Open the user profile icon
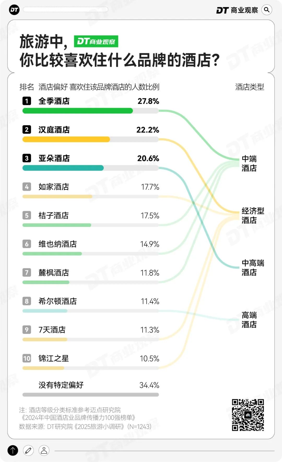The height and width of the screenshot is (462, 282). (44, 450)
